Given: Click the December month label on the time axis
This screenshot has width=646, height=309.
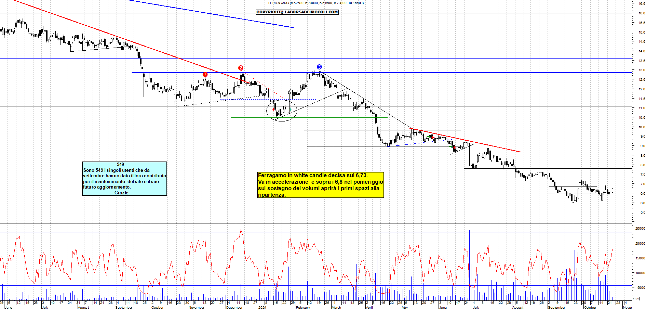Looking at the screenshot, I should coord(234,307).
